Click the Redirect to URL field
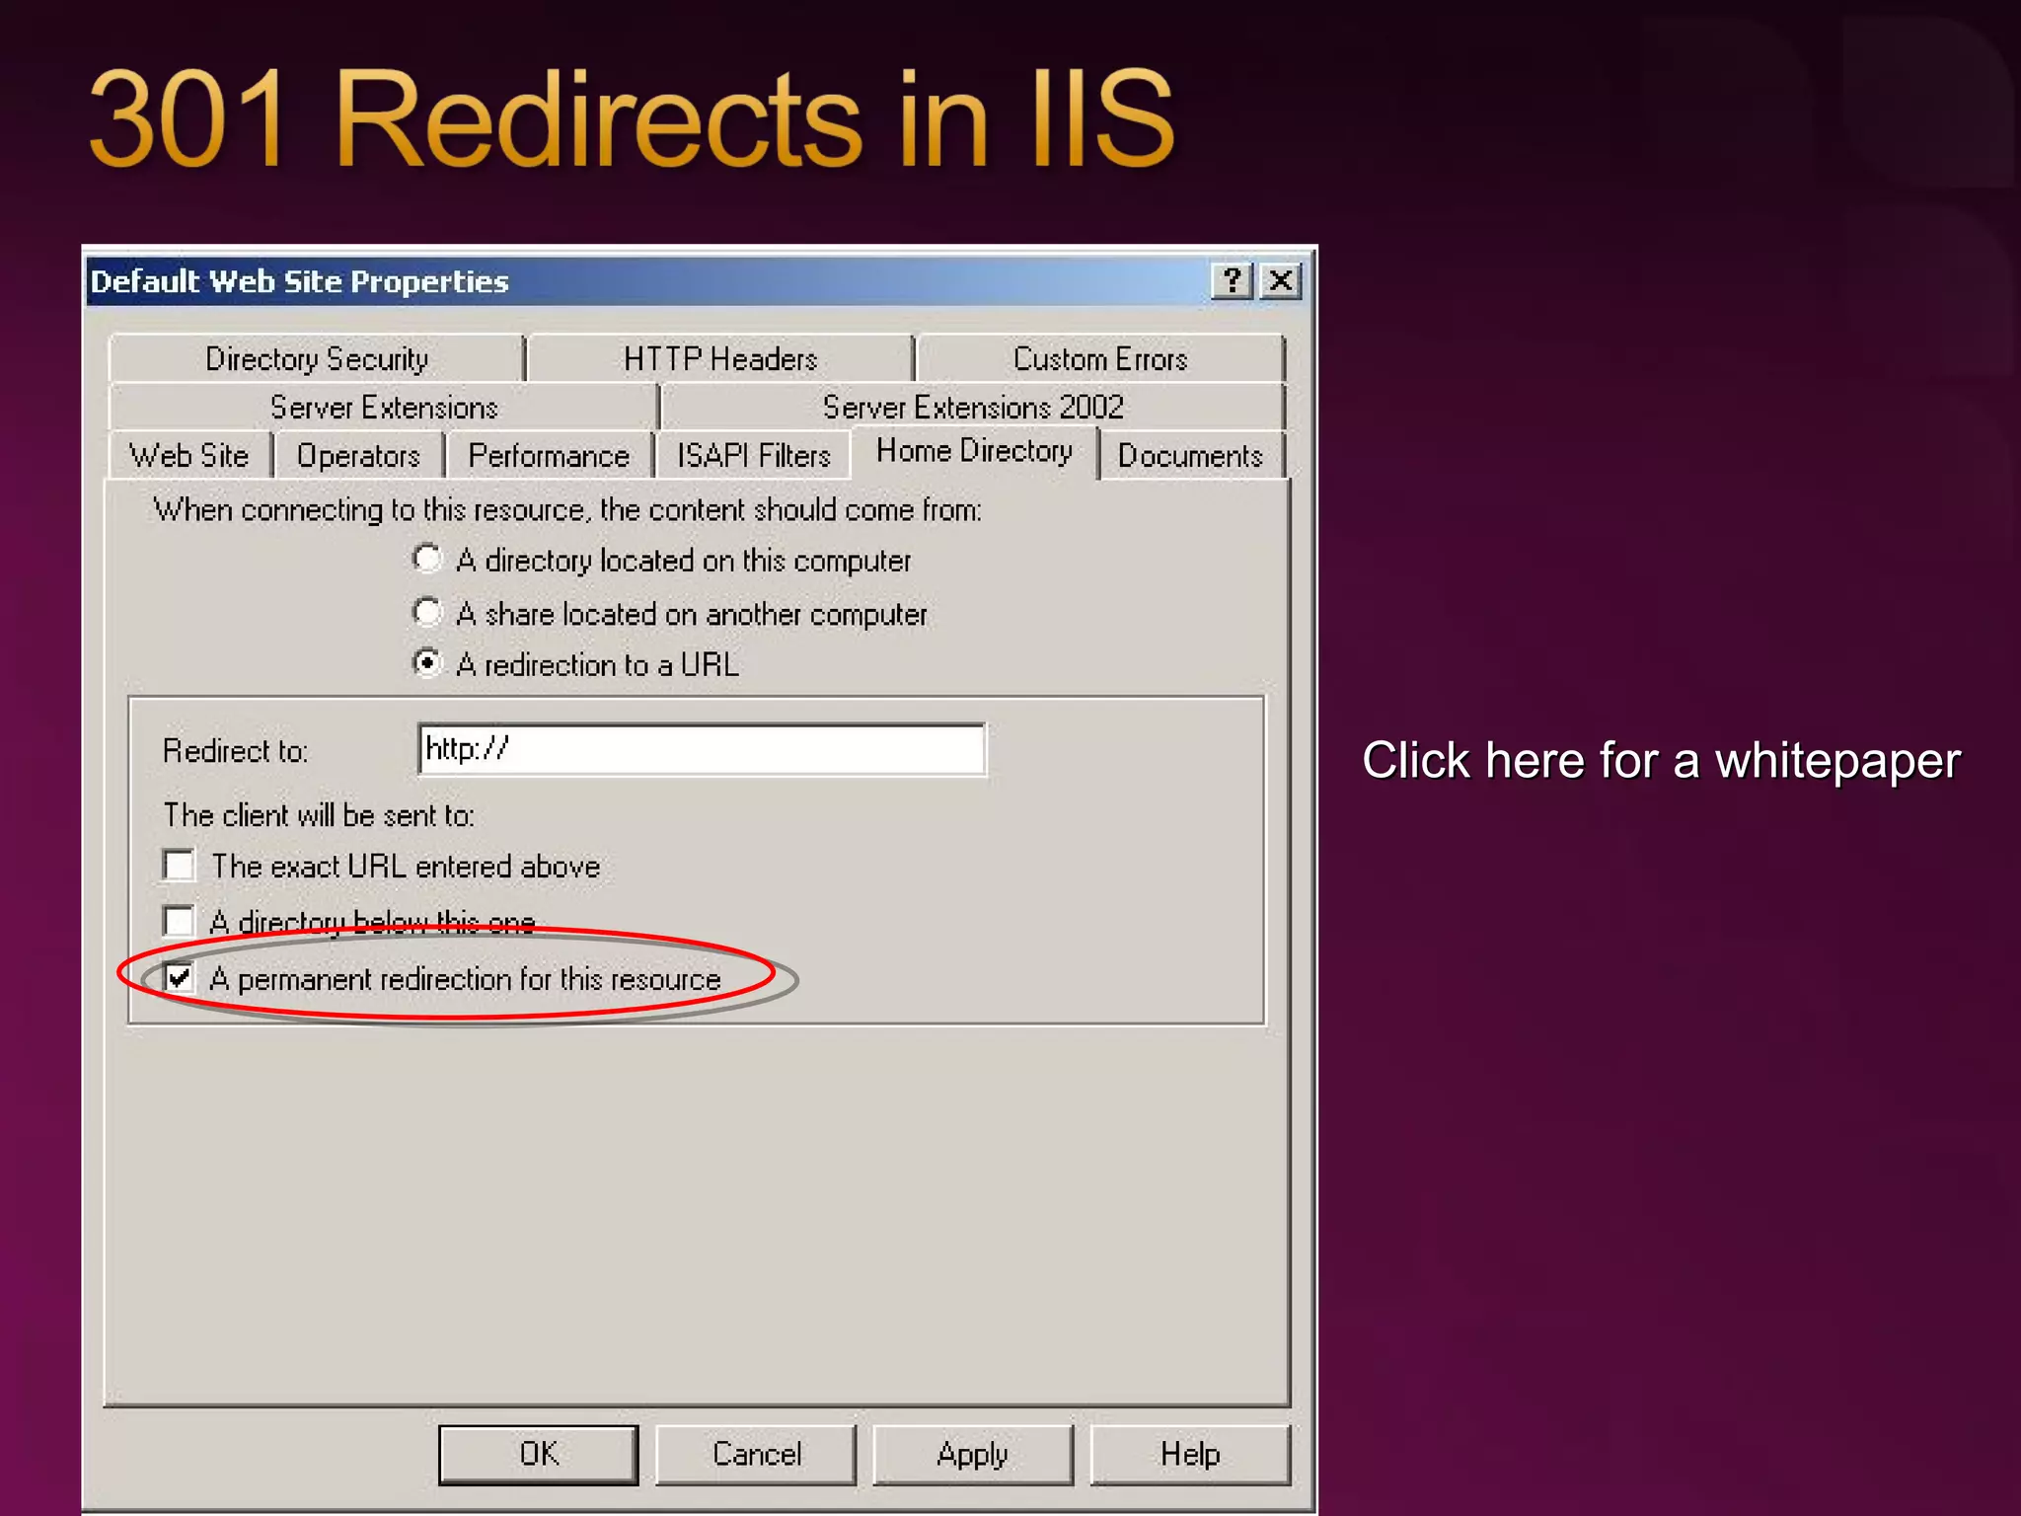The height and width of the screenshot is (1516, 2021). click(x=701, y=750)
